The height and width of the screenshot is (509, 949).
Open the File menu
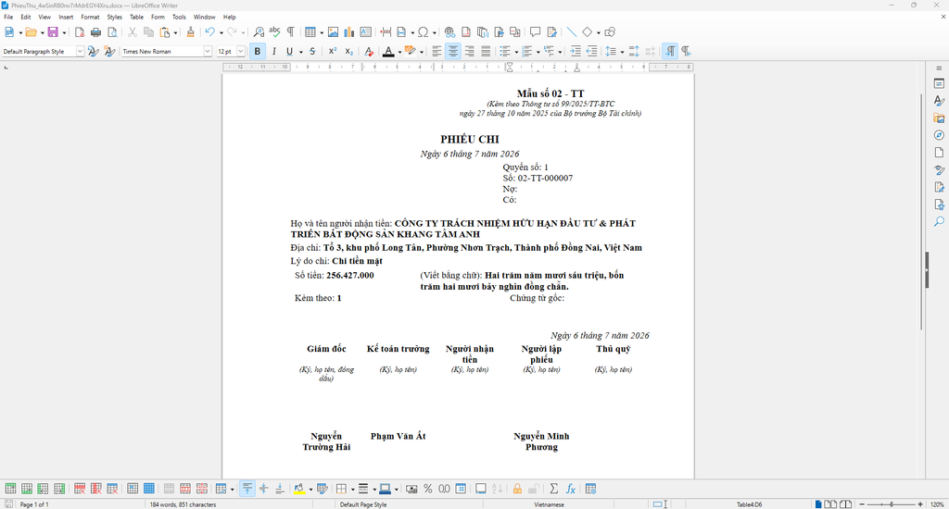click(x=8, y=17)
